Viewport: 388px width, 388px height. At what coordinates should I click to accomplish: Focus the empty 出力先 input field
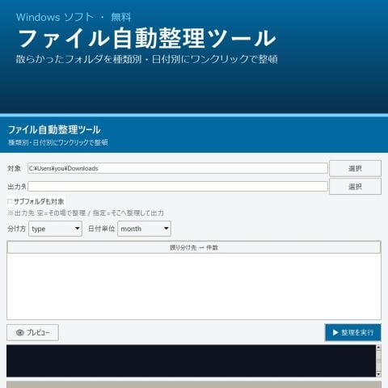[x=178, y=187]
